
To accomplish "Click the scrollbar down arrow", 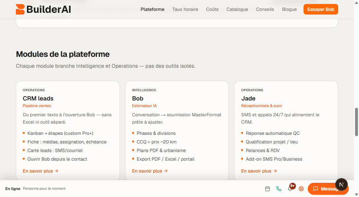I will (356, 195).
